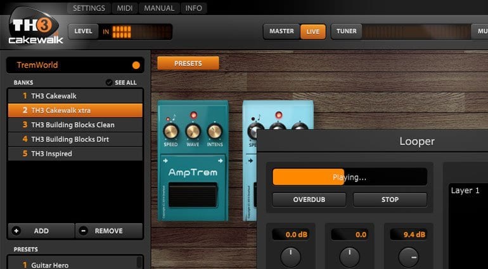Toggle the AmpTrem footswitch
The height and width of the screenshot is (269, 488).
193,195
